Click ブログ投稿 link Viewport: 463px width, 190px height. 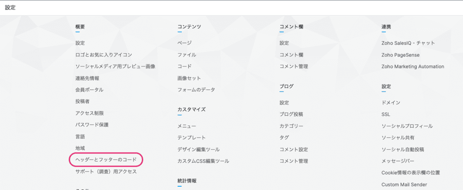[291, 114]
